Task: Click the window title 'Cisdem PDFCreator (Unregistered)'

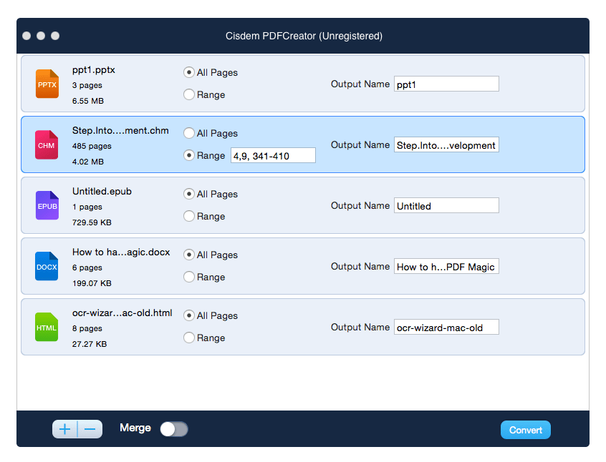Action: pos(304,36)
